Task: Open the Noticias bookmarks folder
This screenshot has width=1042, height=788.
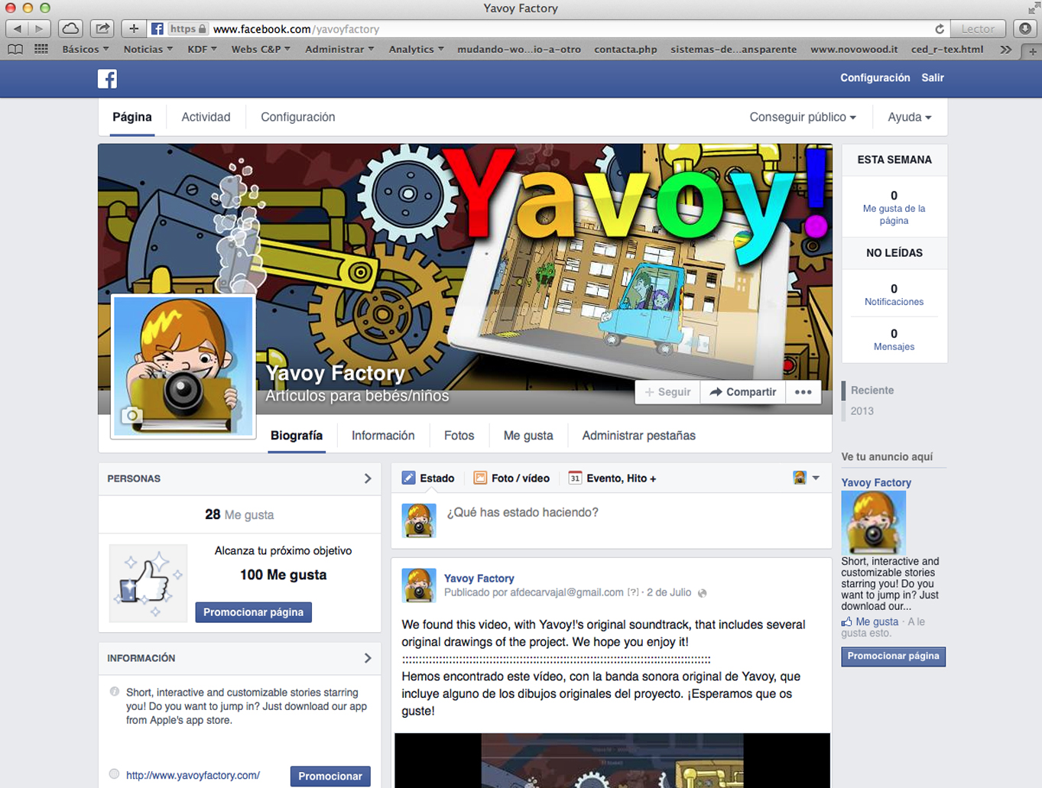Action: tap(148, 49)
